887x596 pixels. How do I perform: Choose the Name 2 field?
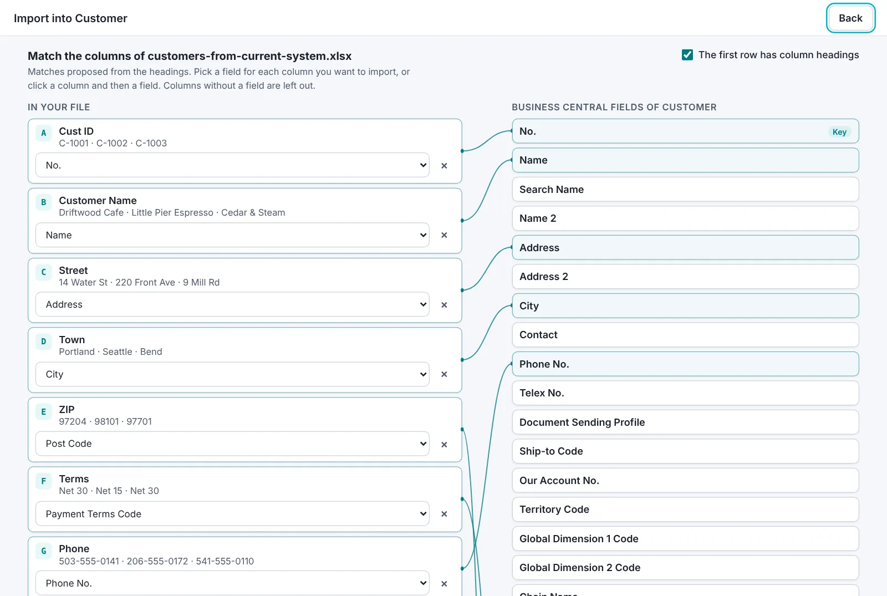(x=685, y=218)
